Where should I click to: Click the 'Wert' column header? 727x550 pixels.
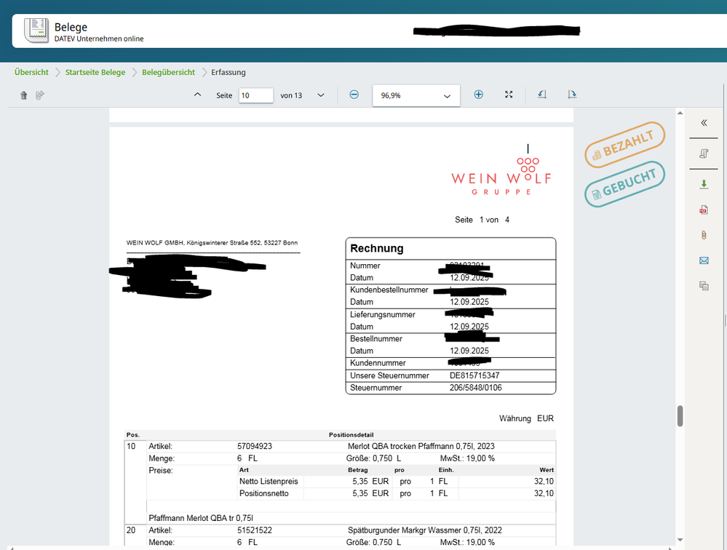coord(547,470)
